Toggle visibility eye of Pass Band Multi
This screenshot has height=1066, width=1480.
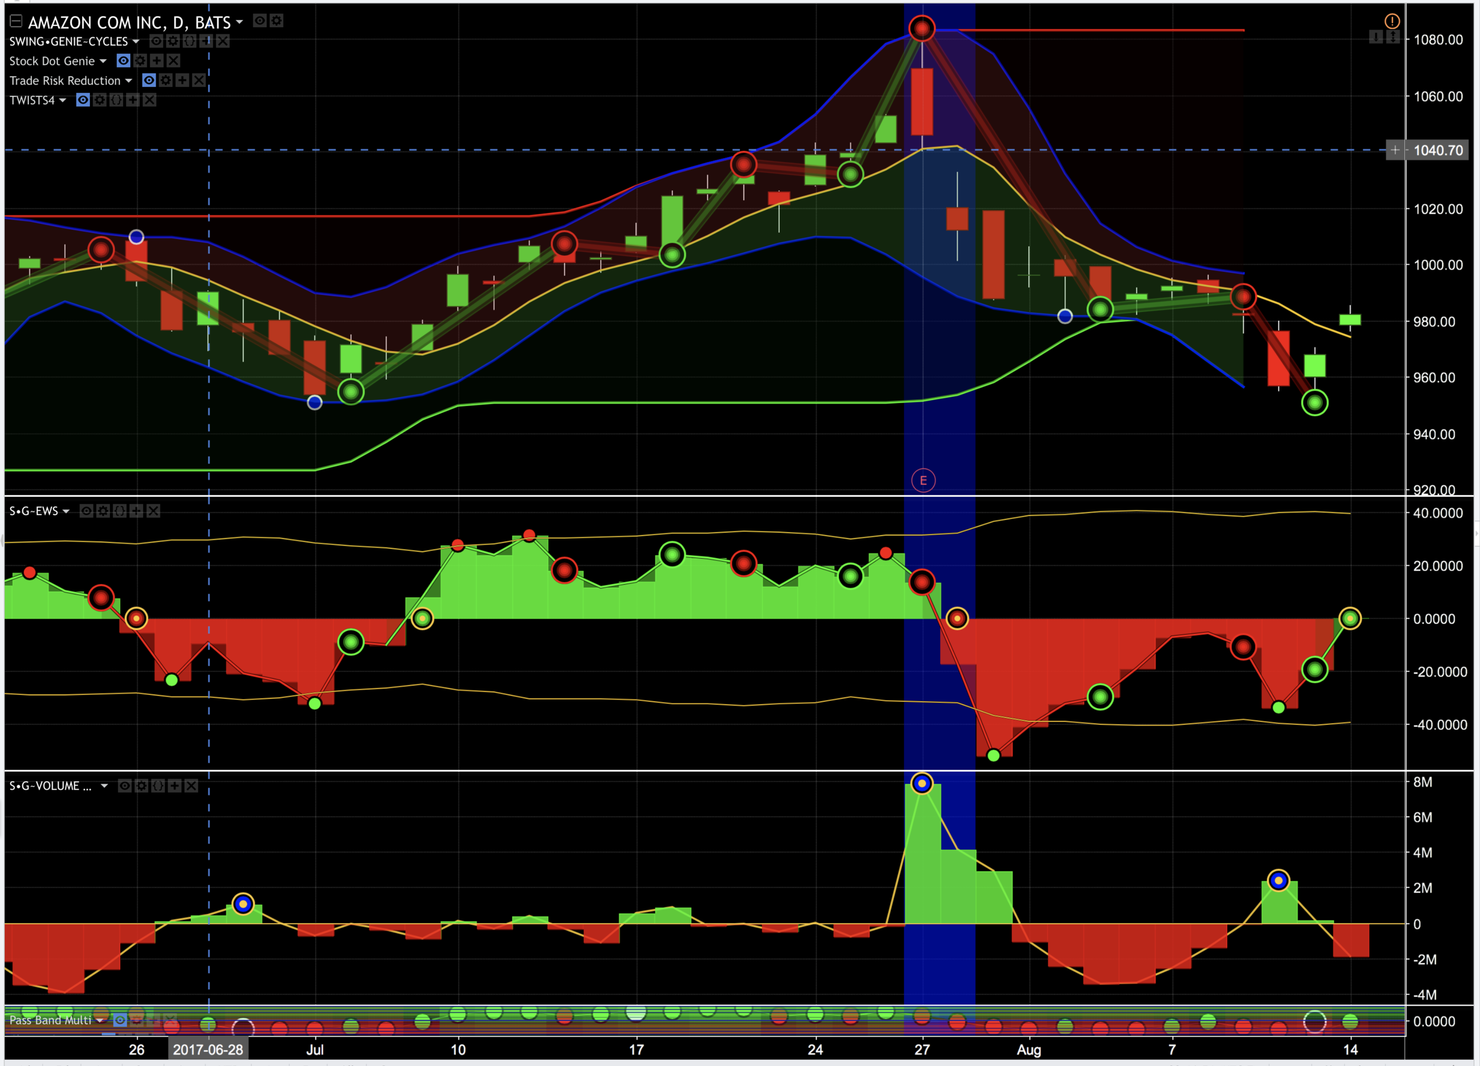pyautogui.click(x=120, y=1020)
